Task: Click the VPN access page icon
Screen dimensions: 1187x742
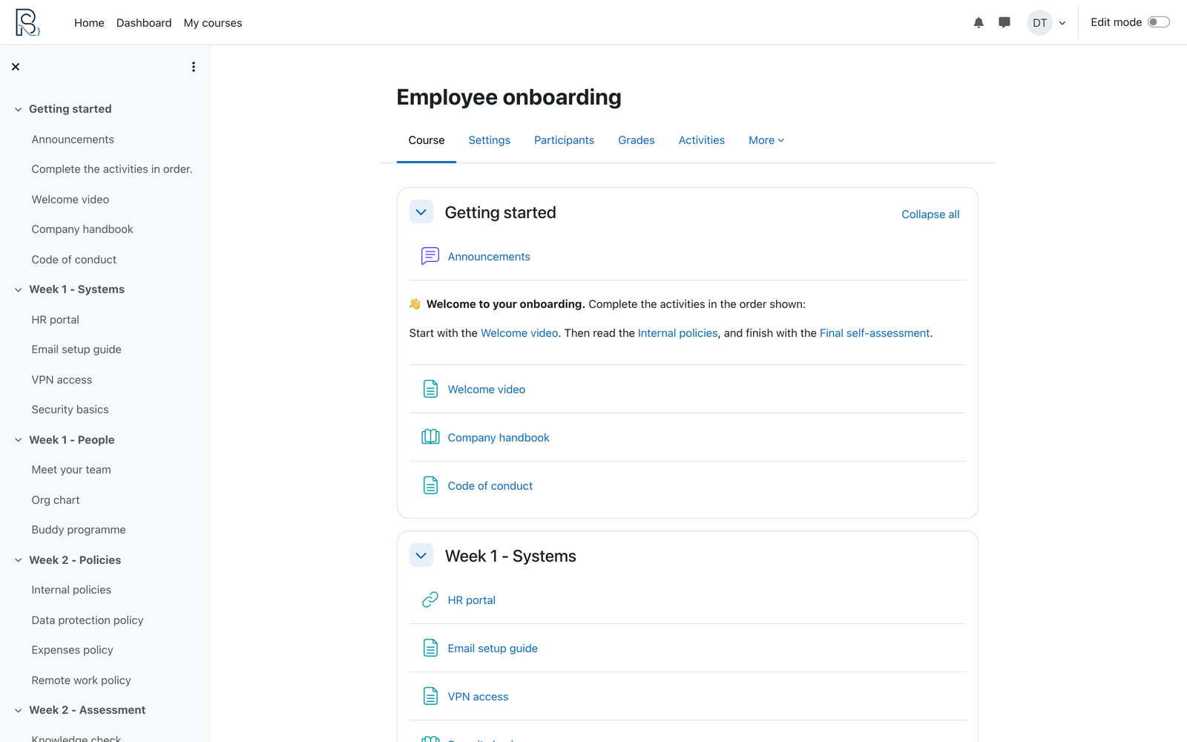Action: click(430, 696)
